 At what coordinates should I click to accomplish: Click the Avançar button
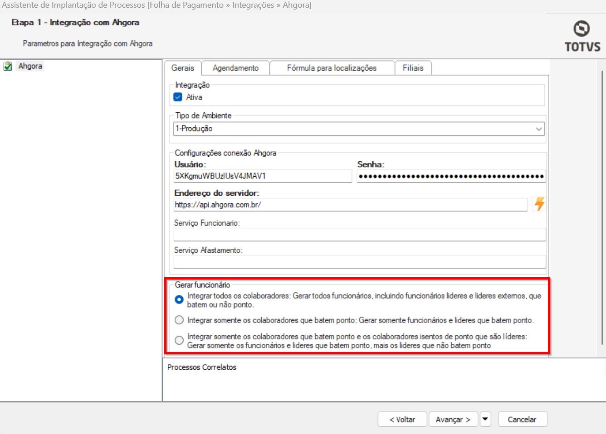point(453,419)
